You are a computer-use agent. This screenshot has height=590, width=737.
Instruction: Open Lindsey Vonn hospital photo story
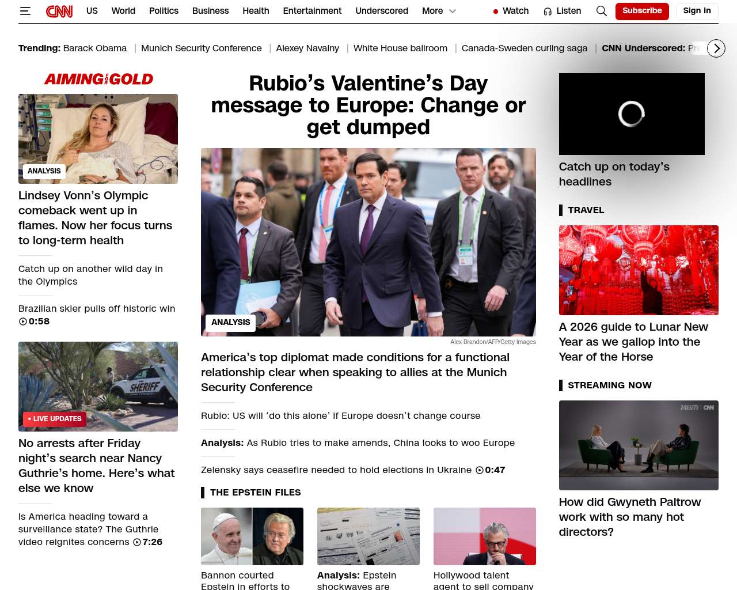(x=98, y=138)
